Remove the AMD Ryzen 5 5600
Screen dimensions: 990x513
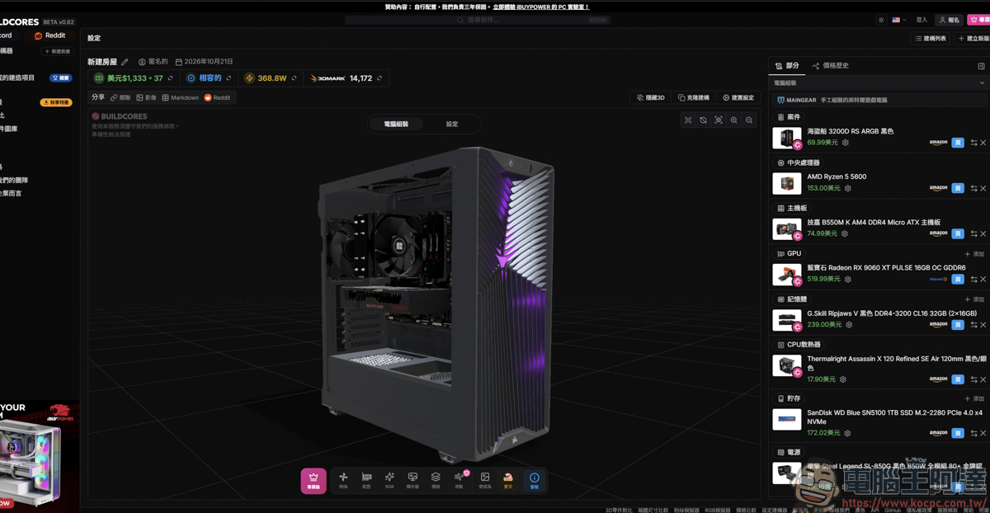pyautogui.click(x=983, y=188)
